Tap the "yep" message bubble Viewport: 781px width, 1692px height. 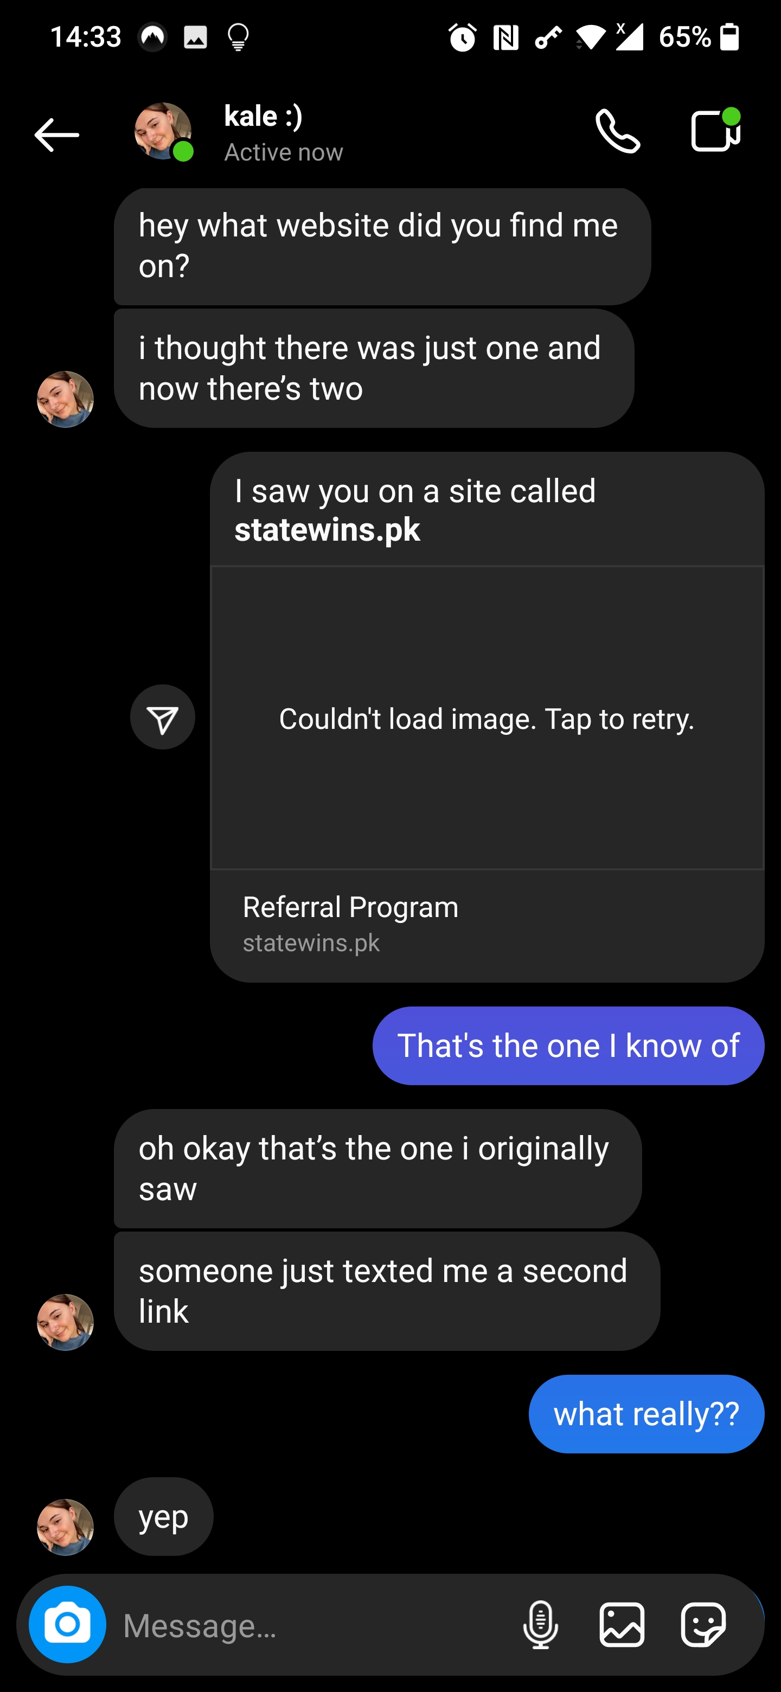pos(164,1517)
